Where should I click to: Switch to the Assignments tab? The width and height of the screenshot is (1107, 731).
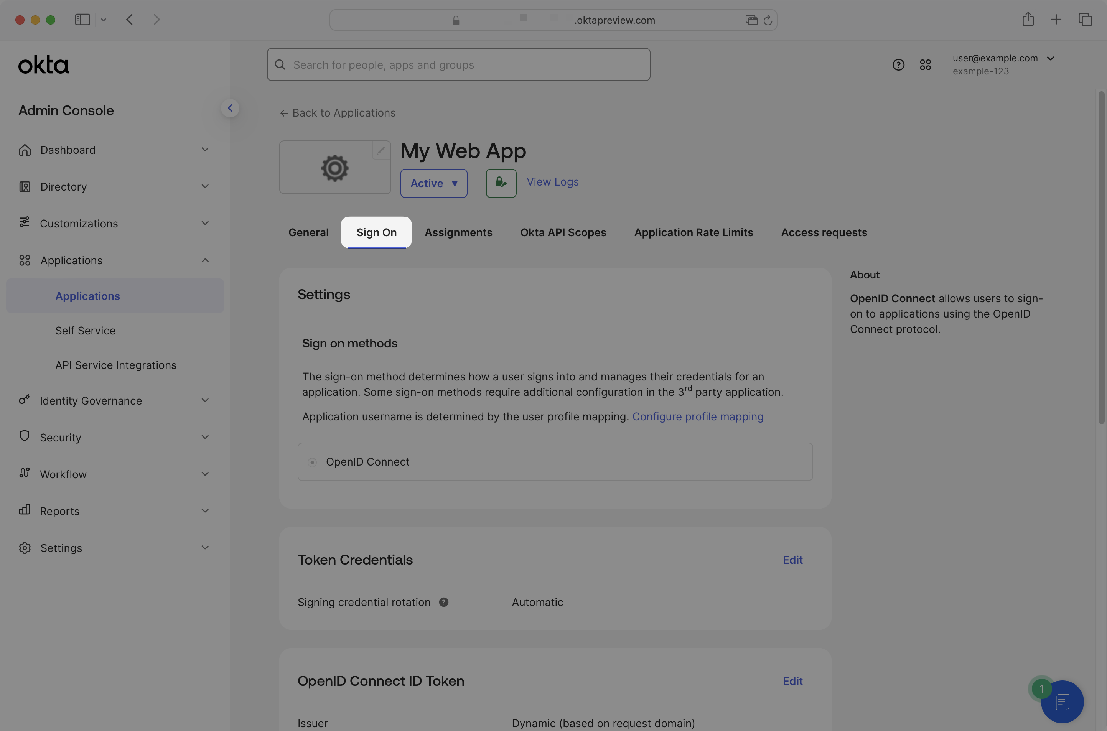coord(458,232)
